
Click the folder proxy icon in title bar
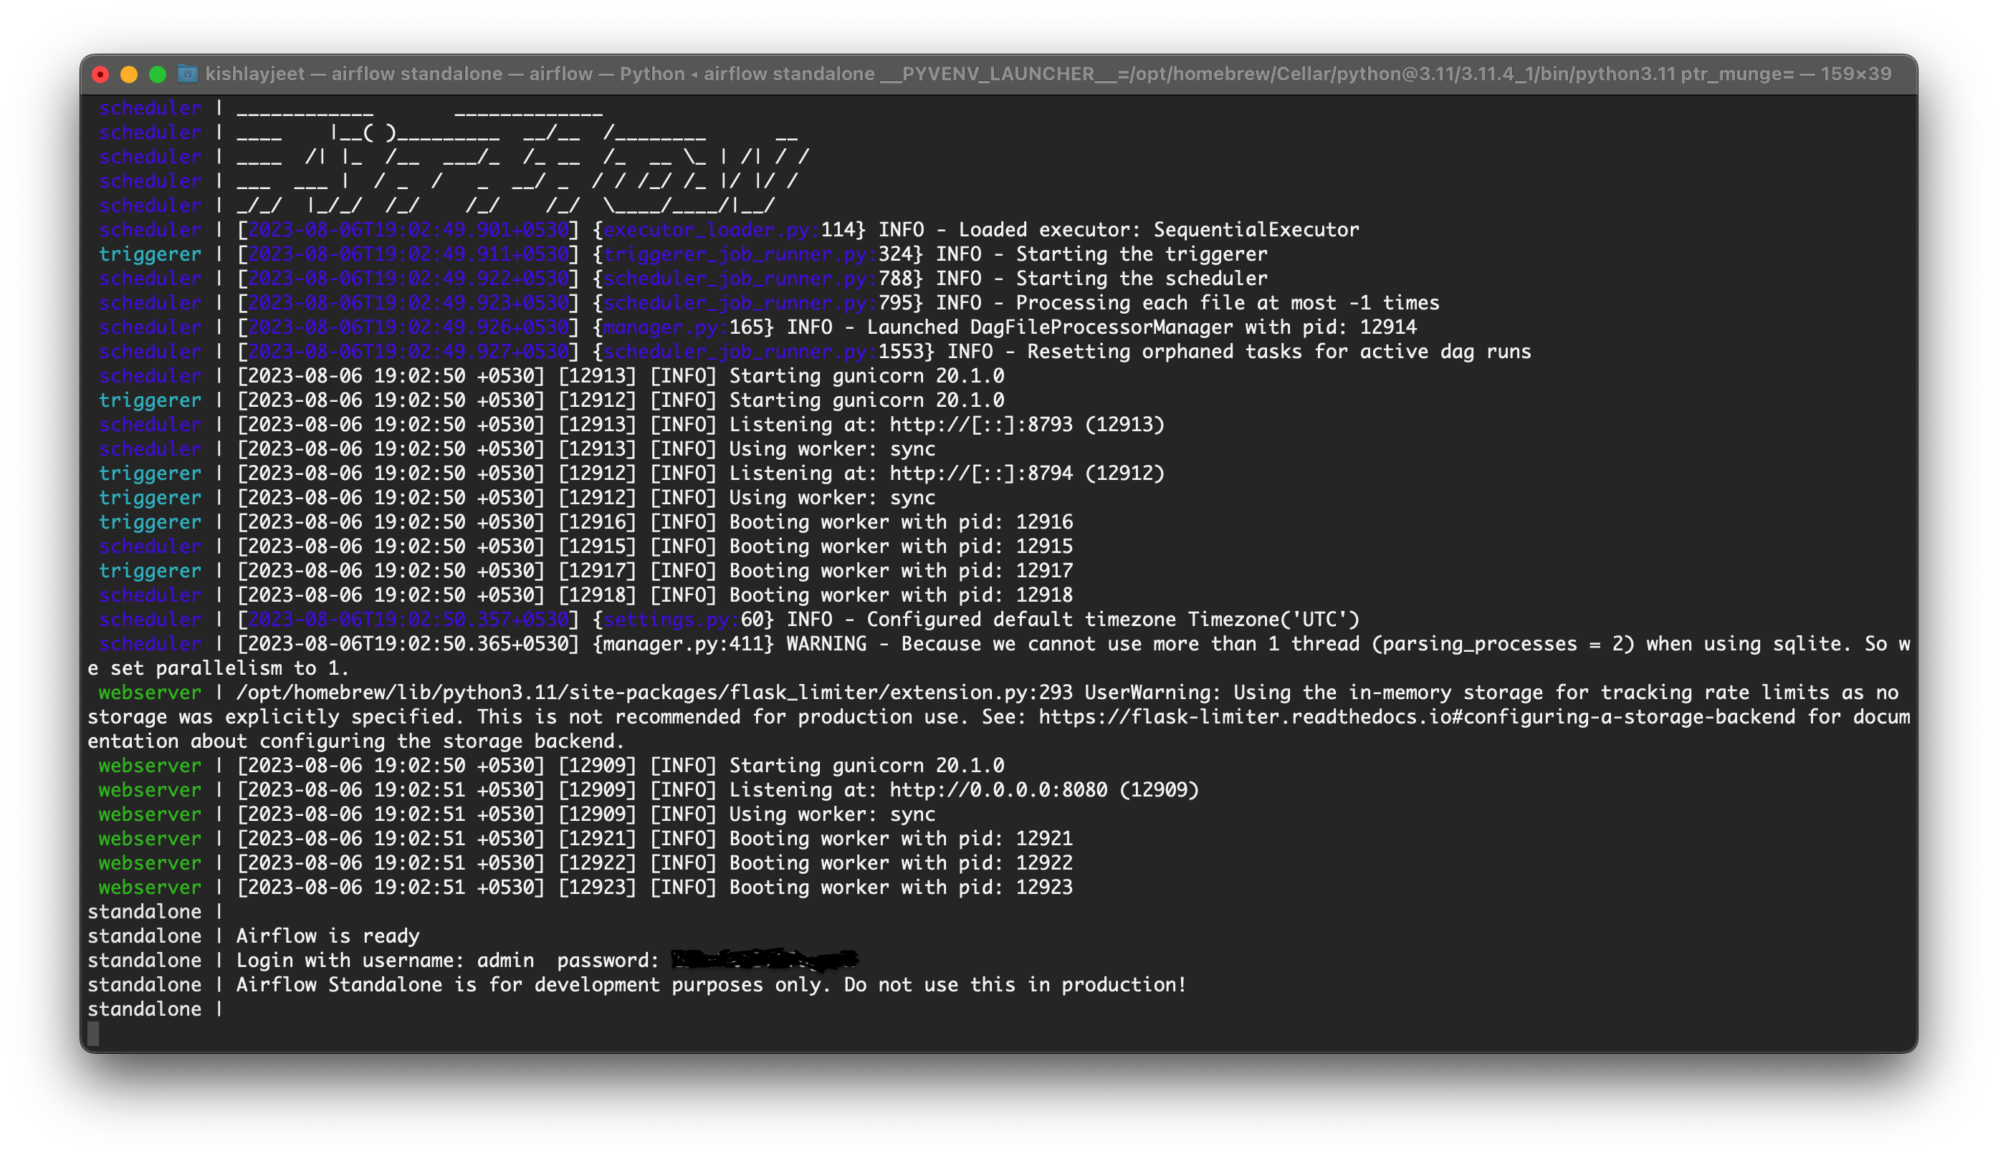point(188,74)
